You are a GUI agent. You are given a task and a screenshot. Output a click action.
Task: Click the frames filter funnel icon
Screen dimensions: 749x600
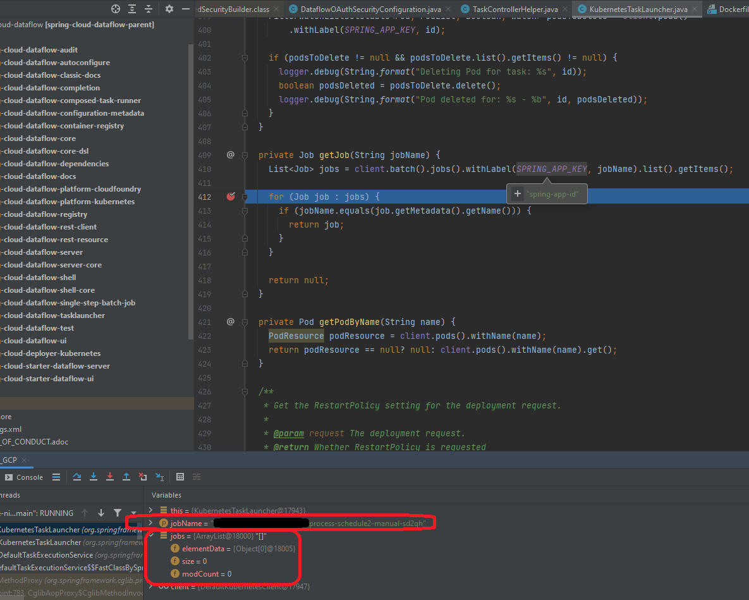118,513
